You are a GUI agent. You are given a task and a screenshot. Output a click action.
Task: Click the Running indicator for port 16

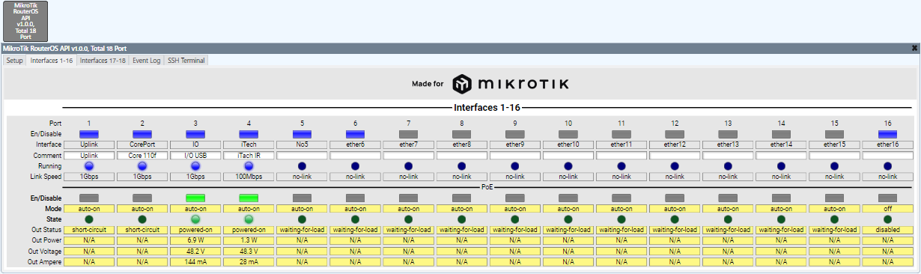point(888,165)
